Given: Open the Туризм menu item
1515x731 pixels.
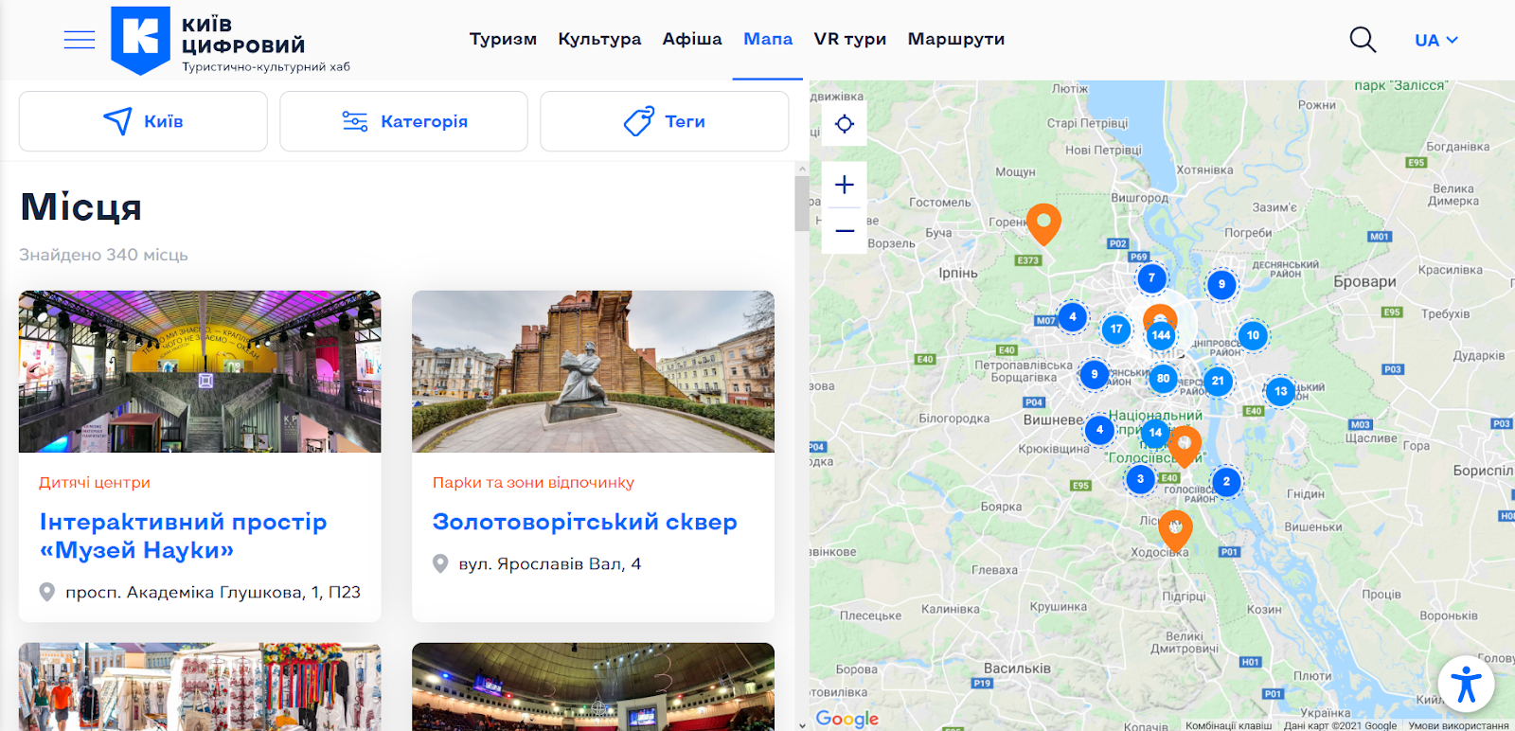Looking at the screenshot, I should pos(503,39).
